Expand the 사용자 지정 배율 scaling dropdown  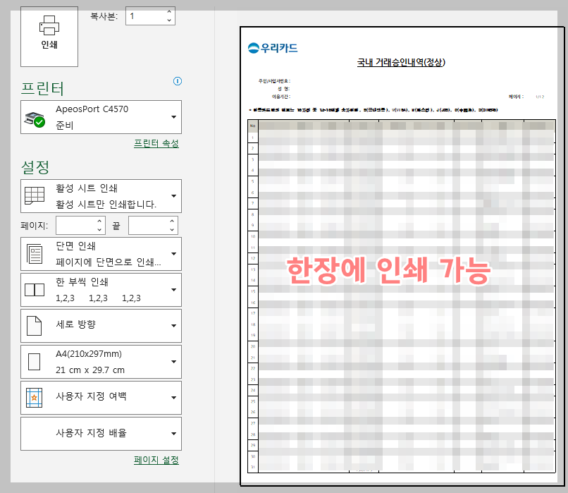pyautogui.click(x=174, y=433)
